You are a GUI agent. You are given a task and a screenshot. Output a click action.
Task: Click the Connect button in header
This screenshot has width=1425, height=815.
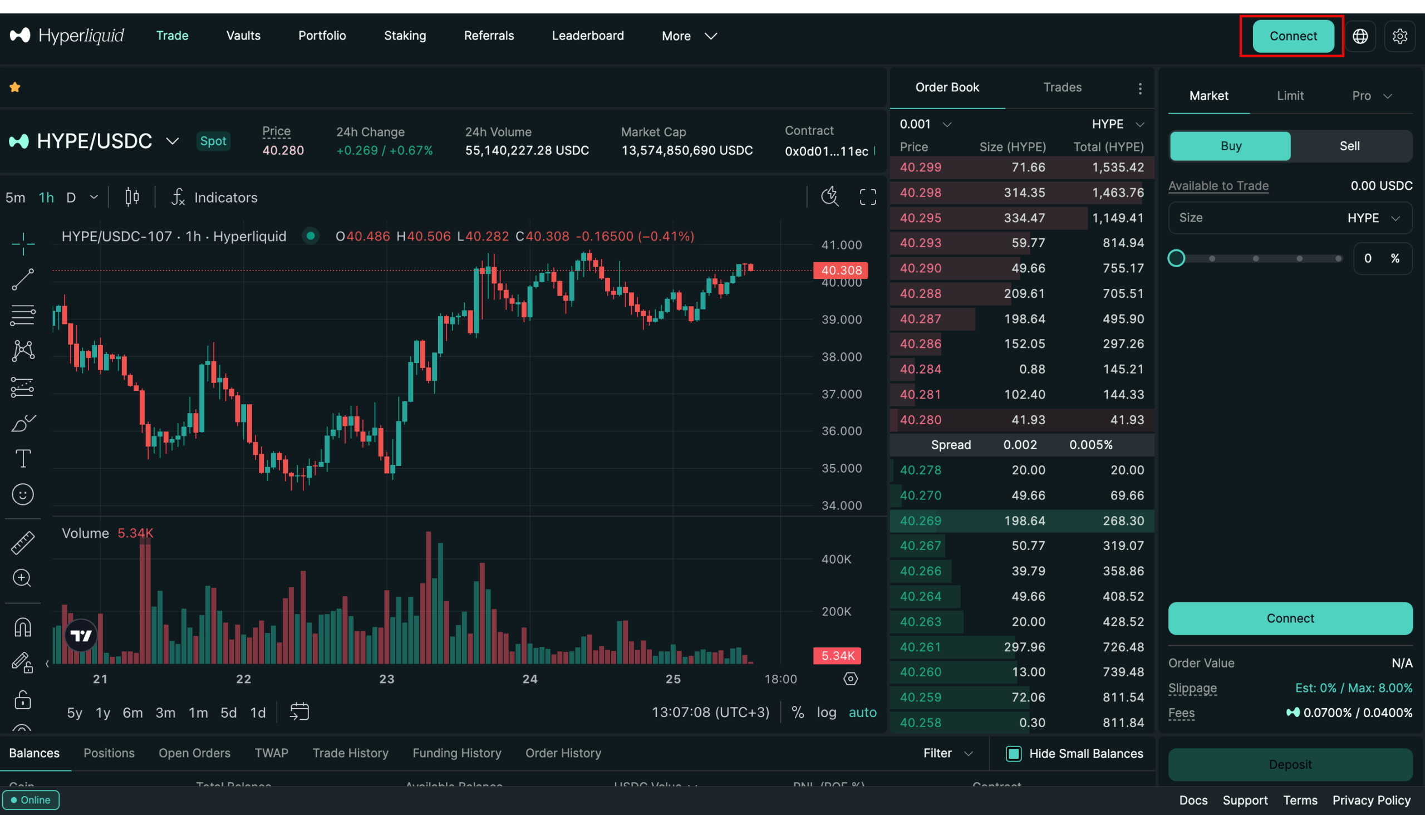[1293, 36]
